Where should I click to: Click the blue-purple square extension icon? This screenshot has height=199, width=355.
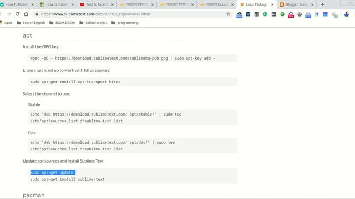coord(326,14)
